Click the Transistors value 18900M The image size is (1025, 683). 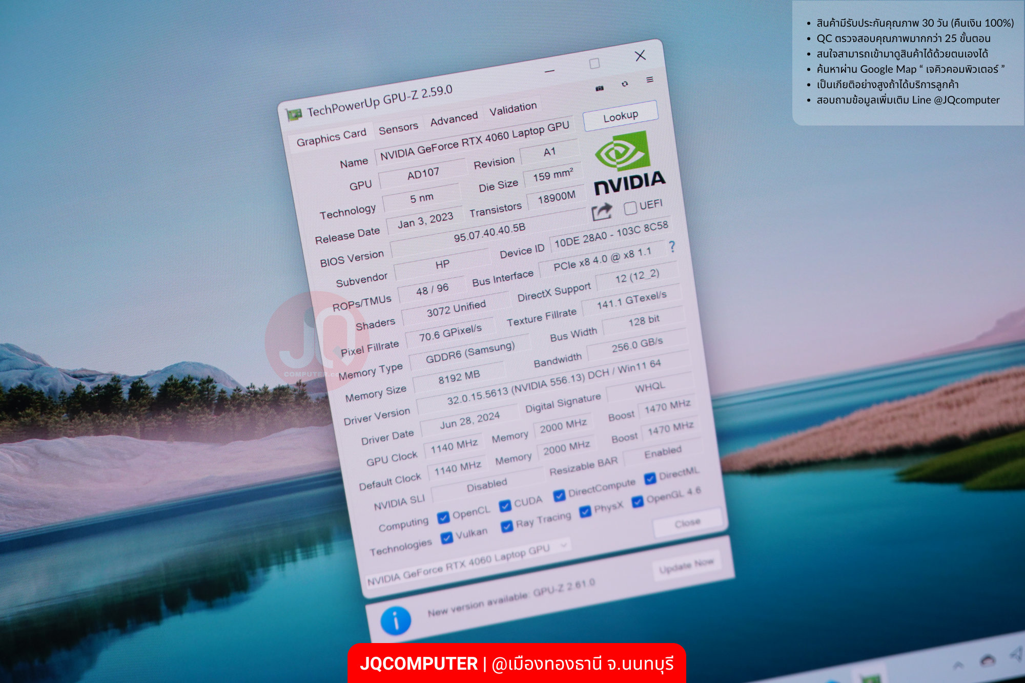tap(556, 197)
